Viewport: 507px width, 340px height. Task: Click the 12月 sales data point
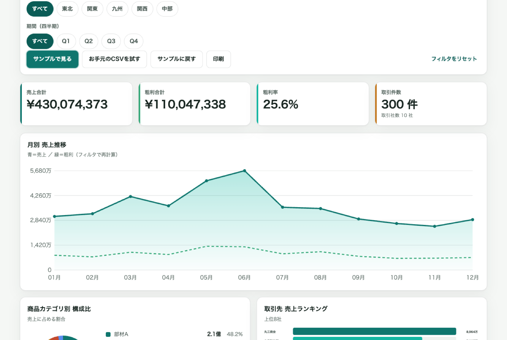point(472,219)
